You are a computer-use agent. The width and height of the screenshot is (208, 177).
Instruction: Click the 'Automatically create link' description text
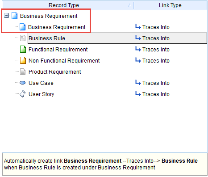click(101, 164)
